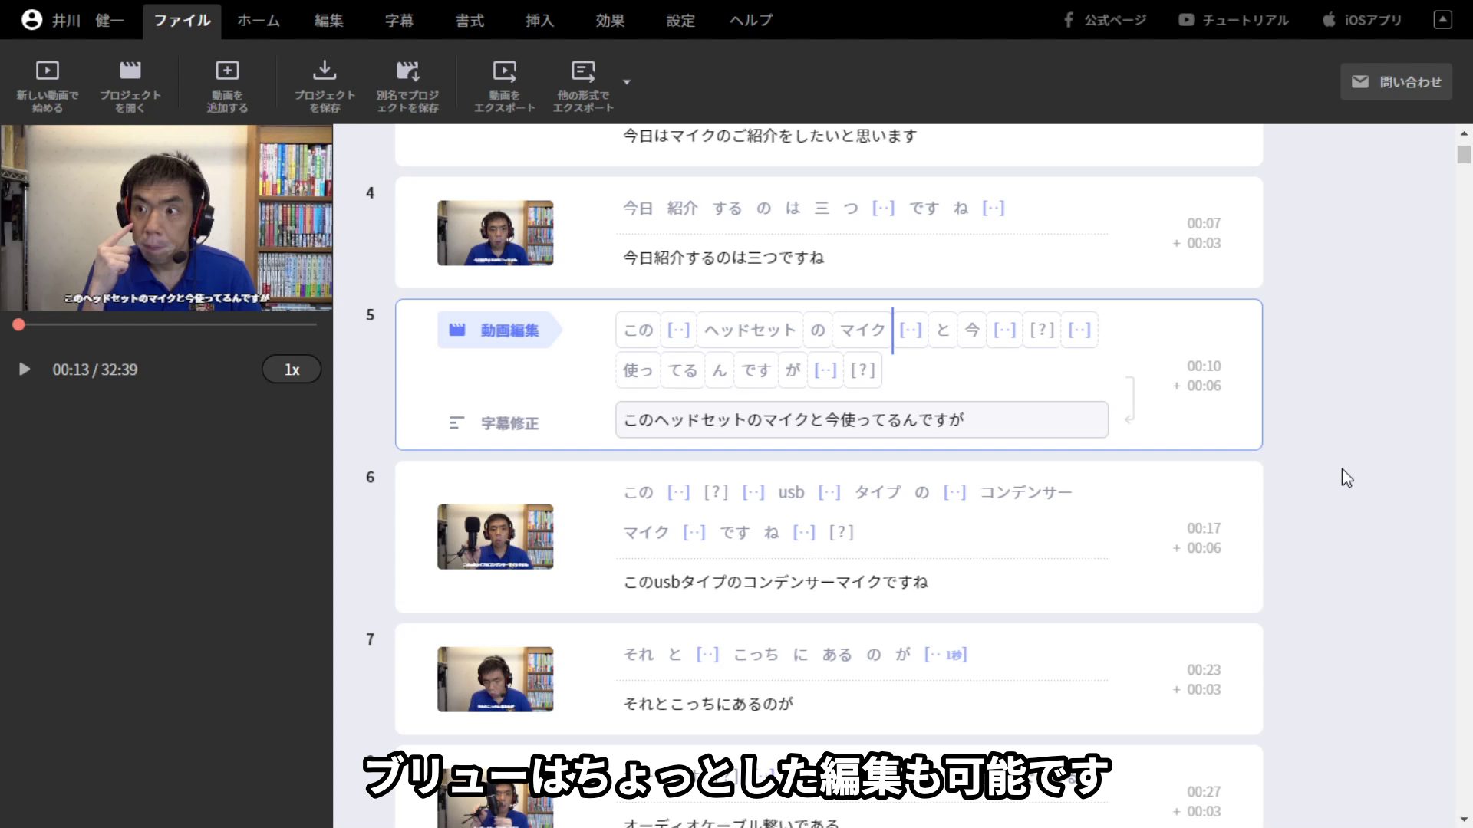Select thumbnail of clip 7
This screenshot has height=828, width=1473.
pos(495,679)
